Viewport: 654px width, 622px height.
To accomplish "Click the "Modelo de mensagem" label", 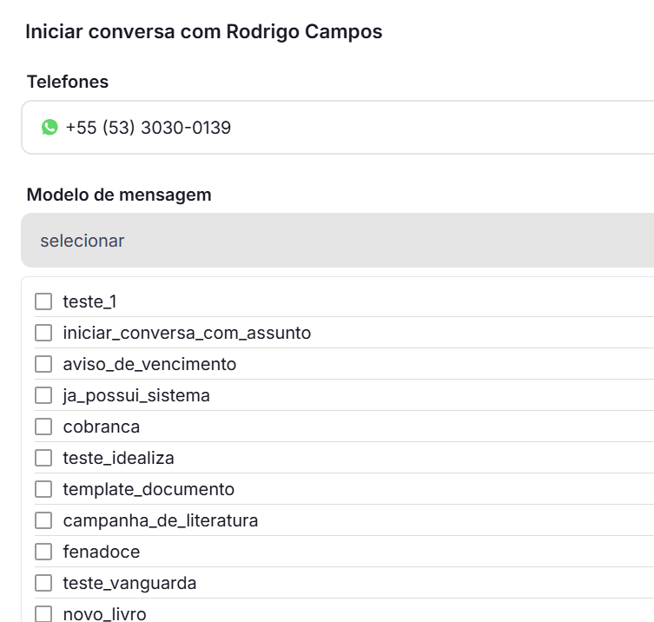I will [119, 195].
